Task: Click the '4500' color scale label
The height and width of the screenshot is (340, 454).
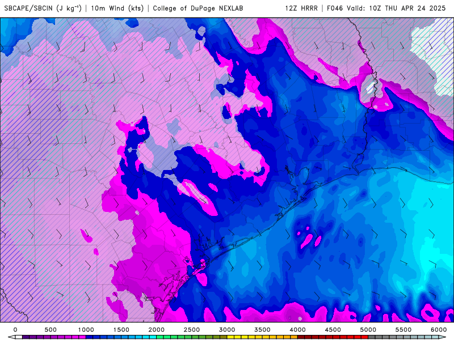Action: [333, 330]
